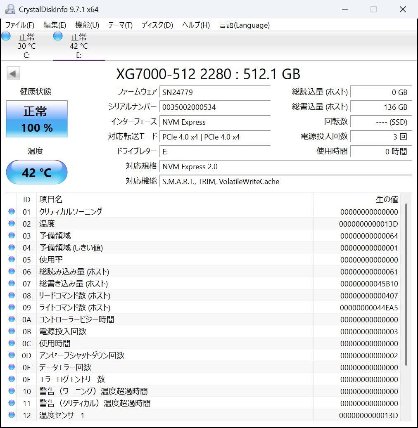Click the blue indicator next to 電源投入回数
The width and height of the screenshot is (418, 428).
(12, 331)
